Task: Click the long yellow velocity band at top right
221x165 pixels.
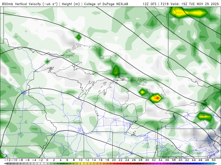Action: (x=189, y=13)
